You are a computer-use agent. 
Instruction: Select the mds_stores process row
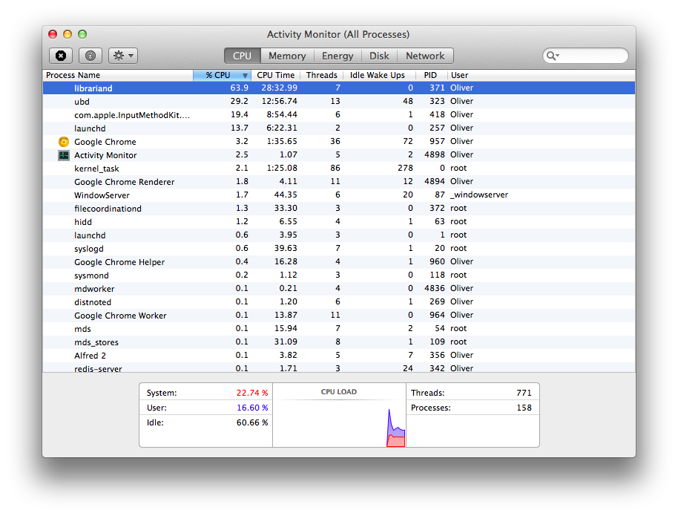(x=339, y=342)
